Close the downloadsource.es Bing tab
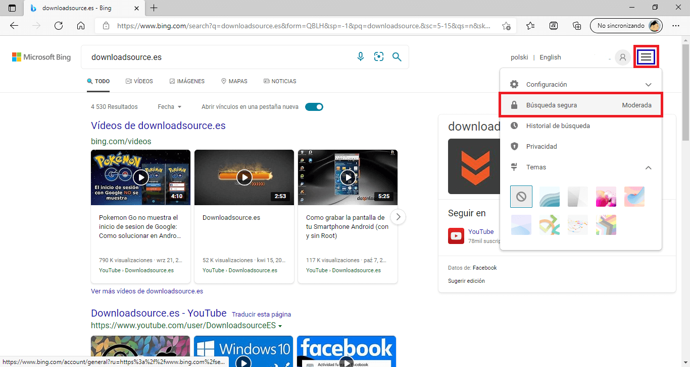 click(x=136, y=8)
